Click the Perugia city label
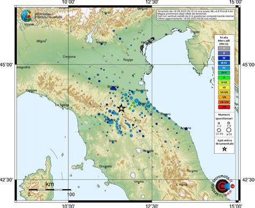Image resolution: width=255 pixels, height=208 pixels. point(148,151)
